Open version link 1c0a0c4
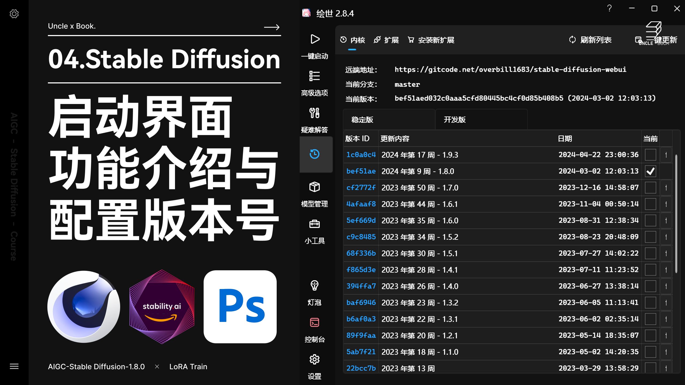This screenshot has height=385, width=685. (x=360, y=155)
